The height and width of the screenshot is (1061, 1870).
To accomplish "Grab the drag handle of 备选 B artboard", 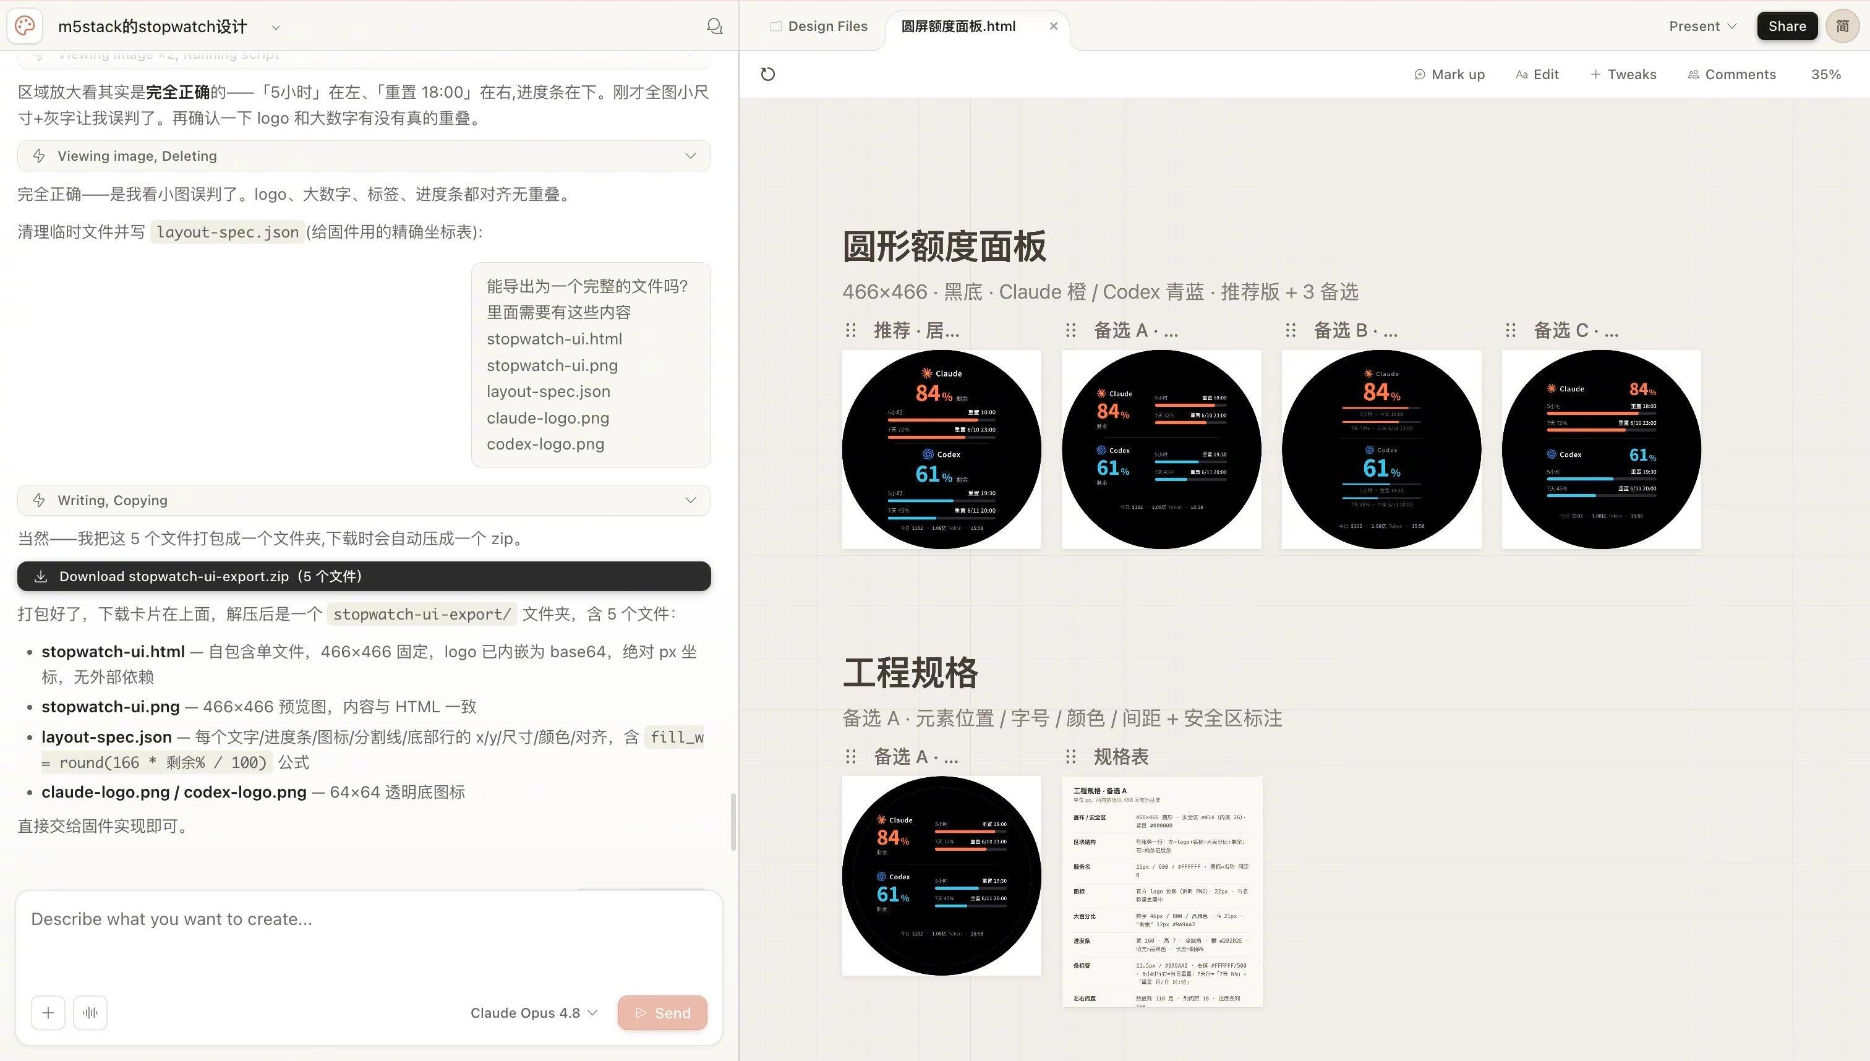I will 1291,331.
